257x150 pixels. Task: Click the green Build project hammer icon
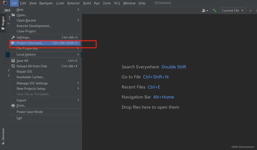(214, 11)
